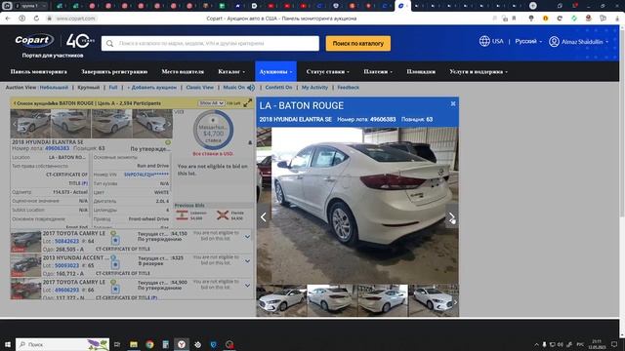This screenshot has width=625, height=351.
Task: Open the Статус ставки menu dropdown
Action: pyautogui.click(x=328, y=71)
